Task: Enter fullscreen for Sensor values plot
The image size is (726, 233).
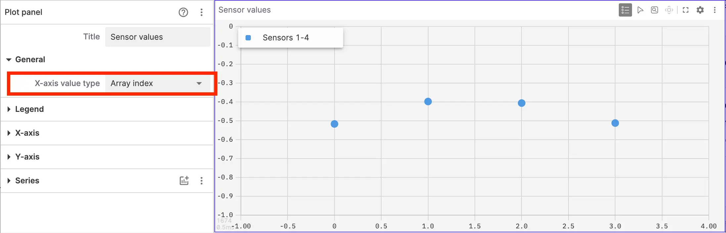Action: pyautogui.click(x=686, y=10)
